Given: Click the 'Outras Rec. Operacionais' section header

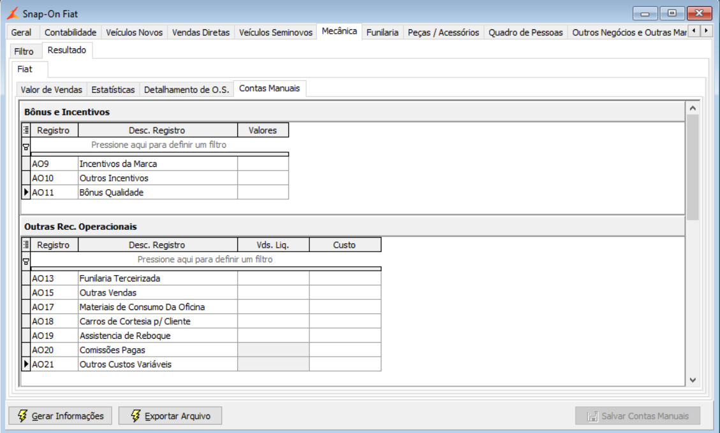Looking at the screenshot, I should (x=352, y=227).
